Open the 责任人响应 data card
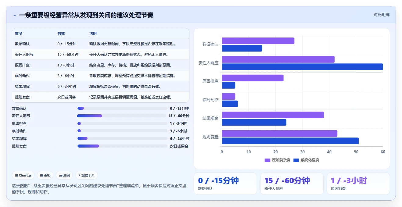The image size is (402, 207). (292, 184)
